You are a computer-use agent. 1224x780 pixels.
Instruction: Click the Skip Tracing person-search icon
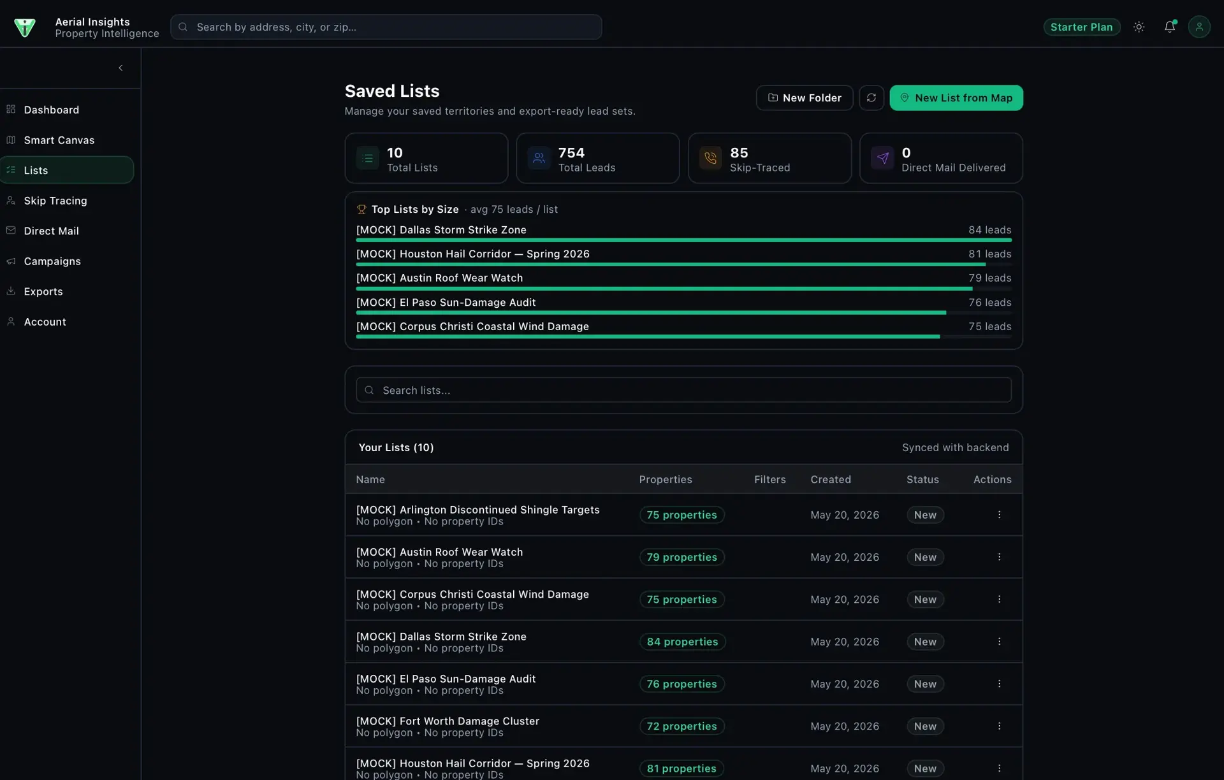point(11,200)
